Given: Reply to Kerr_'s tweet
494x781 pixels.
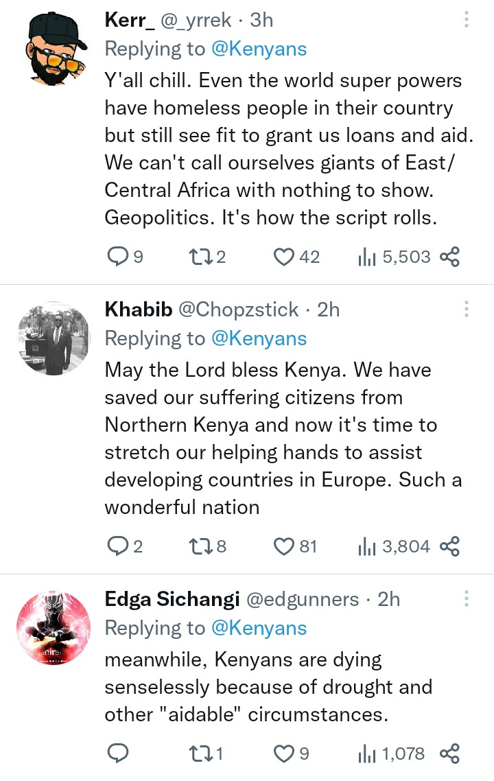Looking at the screenshot, I should (119, 257).
